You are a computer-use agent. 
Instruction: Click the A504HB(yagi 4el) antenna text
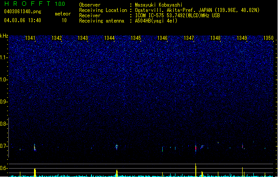[x=156, y=21]
